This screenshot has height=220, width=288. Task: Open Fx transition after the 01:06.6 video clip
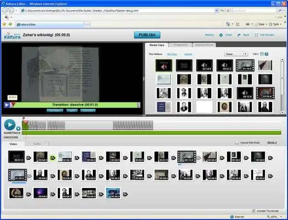pos(29,176)
